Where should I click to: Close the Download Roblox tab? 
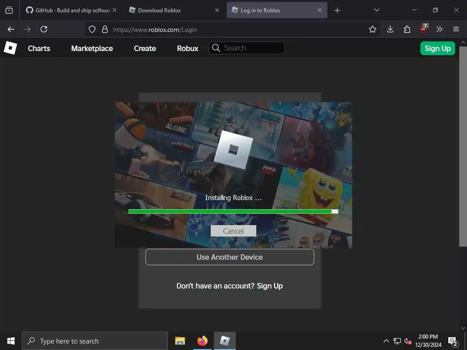pyautogui.click(x=217, y=10)
